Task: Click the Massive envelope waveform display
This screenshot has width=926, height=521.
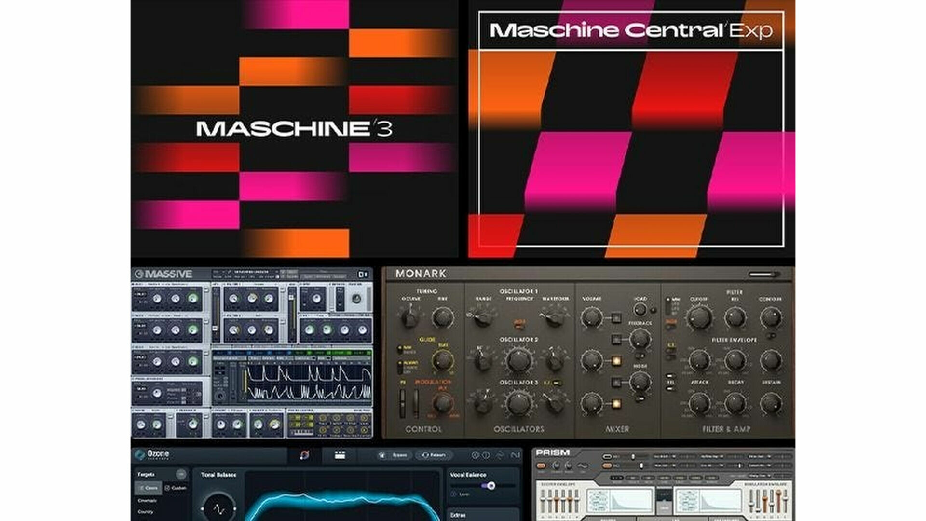Action: click(x=309, y=382)
